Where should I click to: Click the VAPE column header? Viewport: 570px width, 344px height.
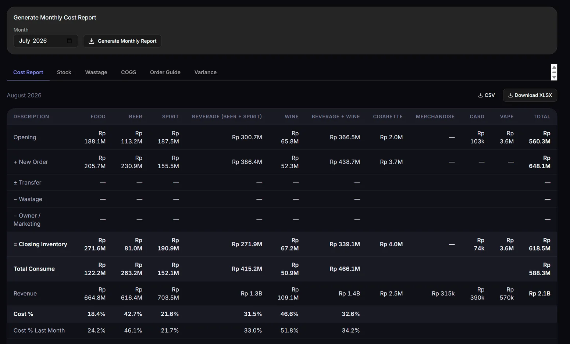(507, 117)
